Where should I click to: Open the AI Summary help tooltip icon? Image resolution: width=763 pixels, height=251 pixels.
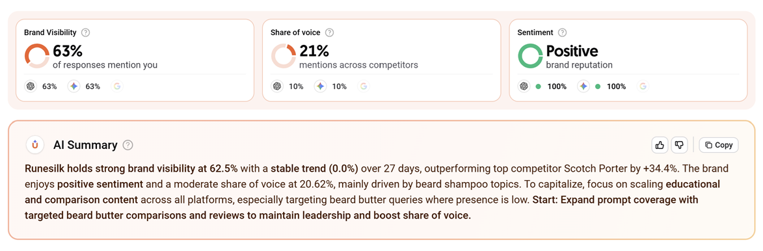(128, 145)
